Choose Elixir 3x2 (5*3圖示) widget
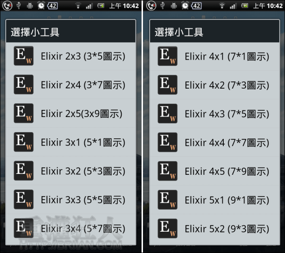The width and height of the screenshot is (285, 253). (71, 171)
